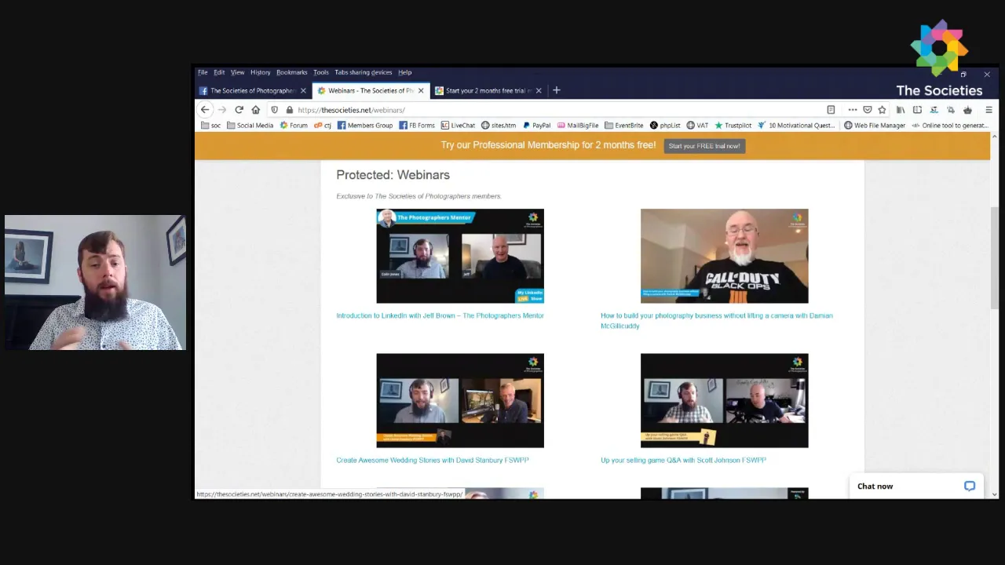This screenshot has width=1005, height=565.
Task: Open the Tools menu
Action: (321, 72)
